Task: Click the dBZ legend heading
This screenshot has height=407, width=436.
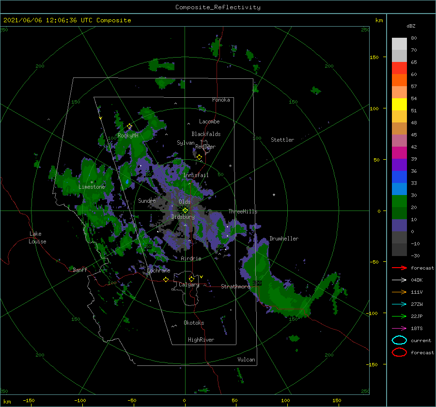Action: (x=411, y=26)
